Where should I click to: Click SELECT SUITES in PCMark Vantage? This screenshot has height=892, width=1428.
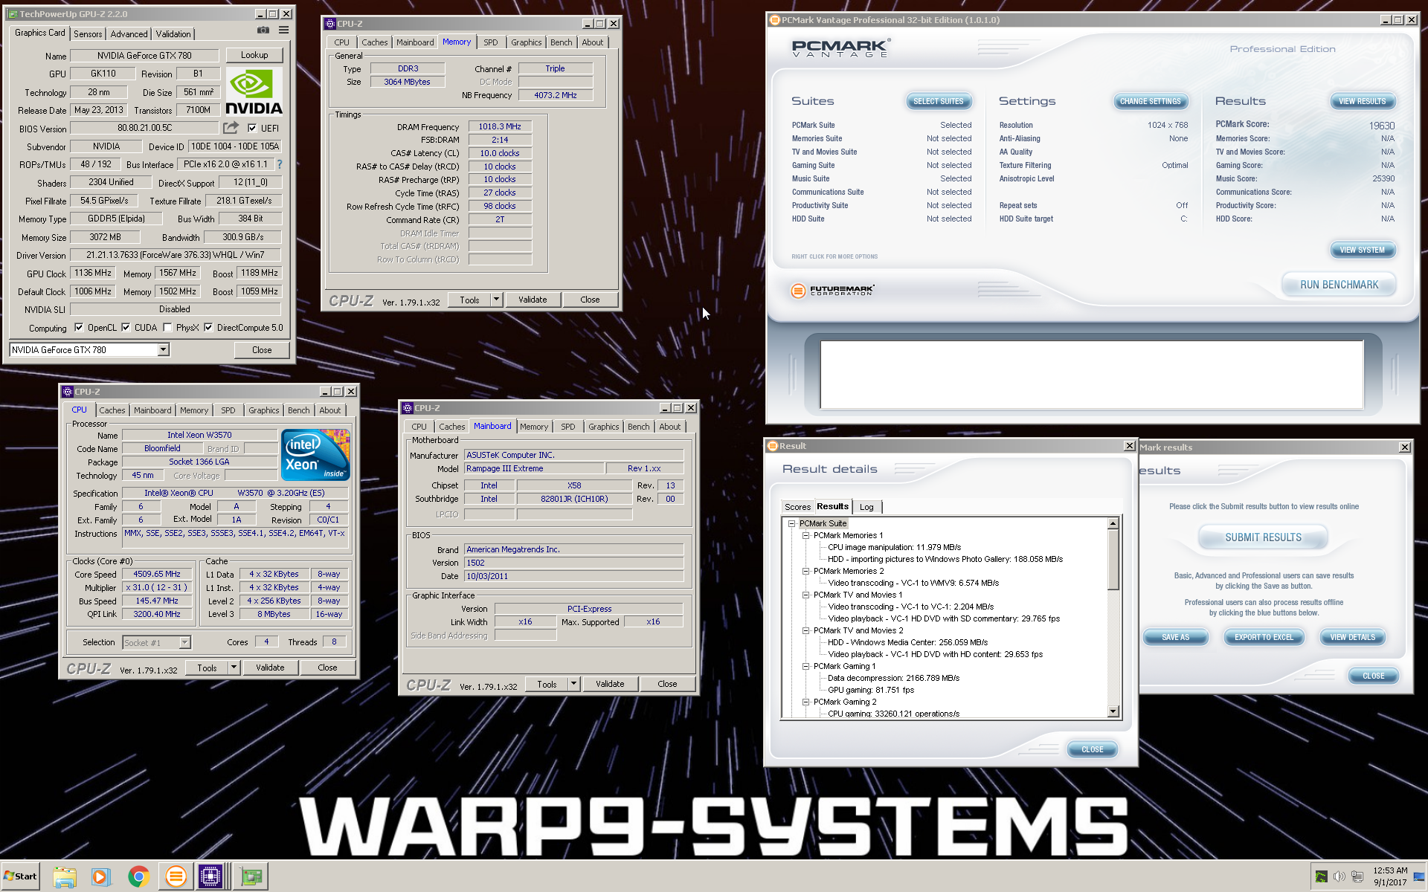pos(938,101)
